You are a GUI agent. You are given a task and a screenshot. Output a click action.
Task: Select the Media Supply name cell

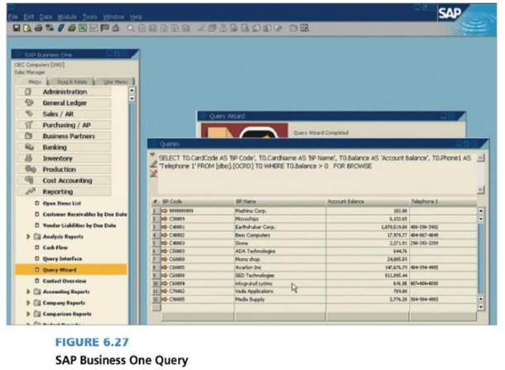(280, 300)
